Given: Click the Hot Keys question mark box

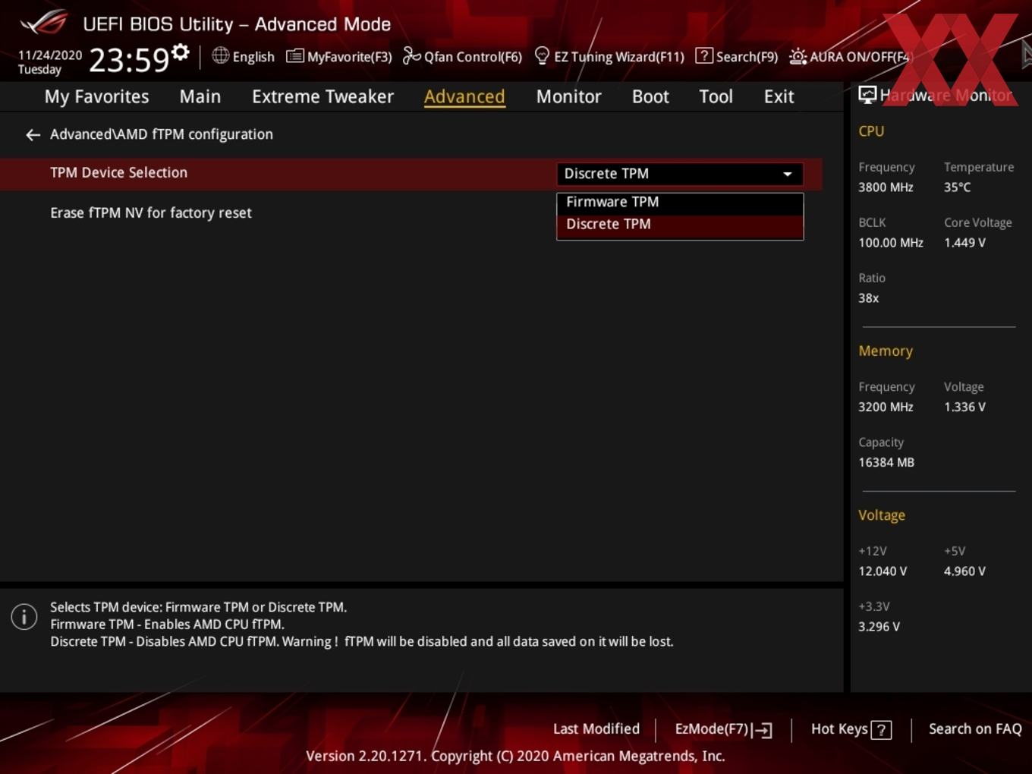Looking at the screenshot, I should [881, 730].
